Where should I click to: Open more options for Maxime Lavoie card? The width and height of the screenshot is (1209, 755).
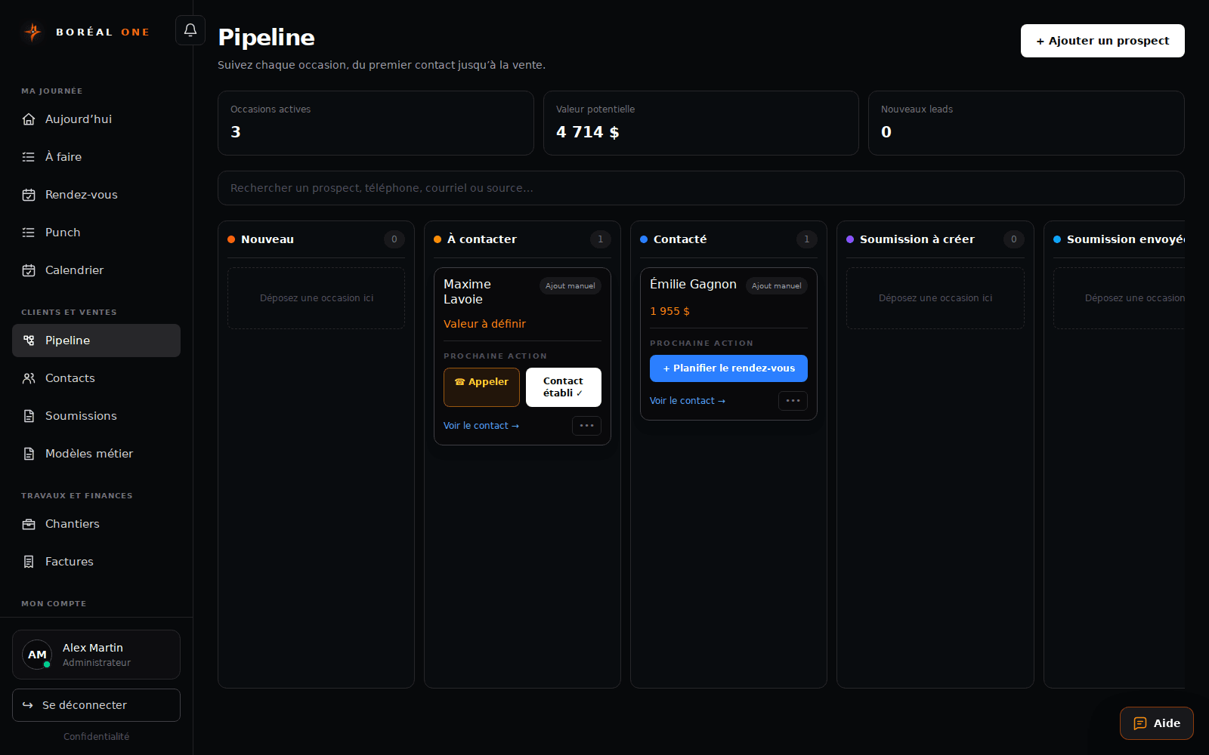click(x=586, y=426)
